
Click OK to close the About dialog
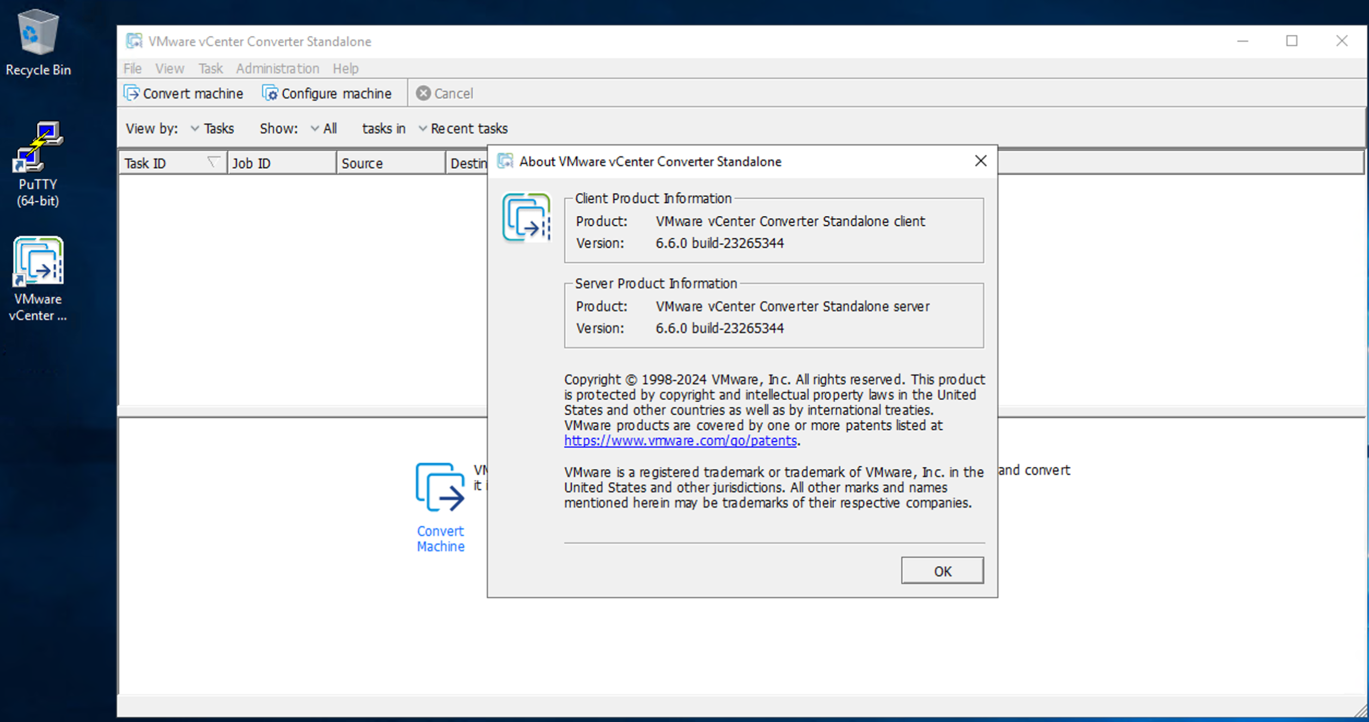[x=942, y=571]
